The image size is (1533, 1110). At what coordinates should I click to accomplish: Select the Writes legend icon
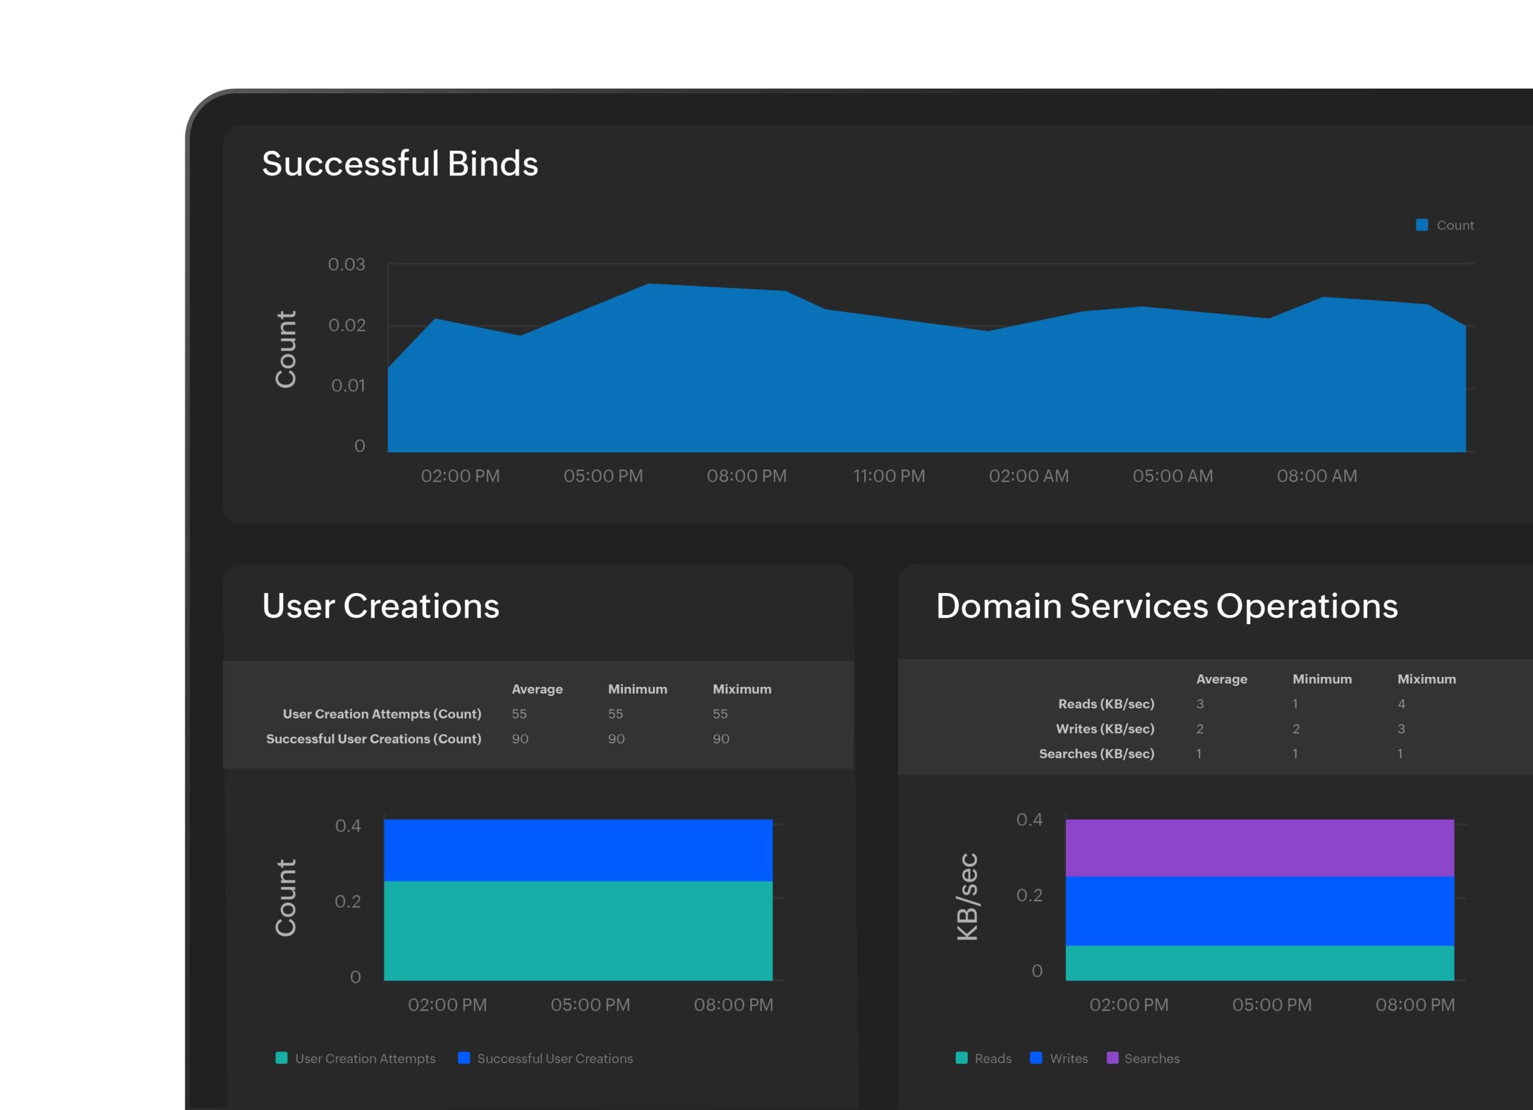coord(1036,1059)
